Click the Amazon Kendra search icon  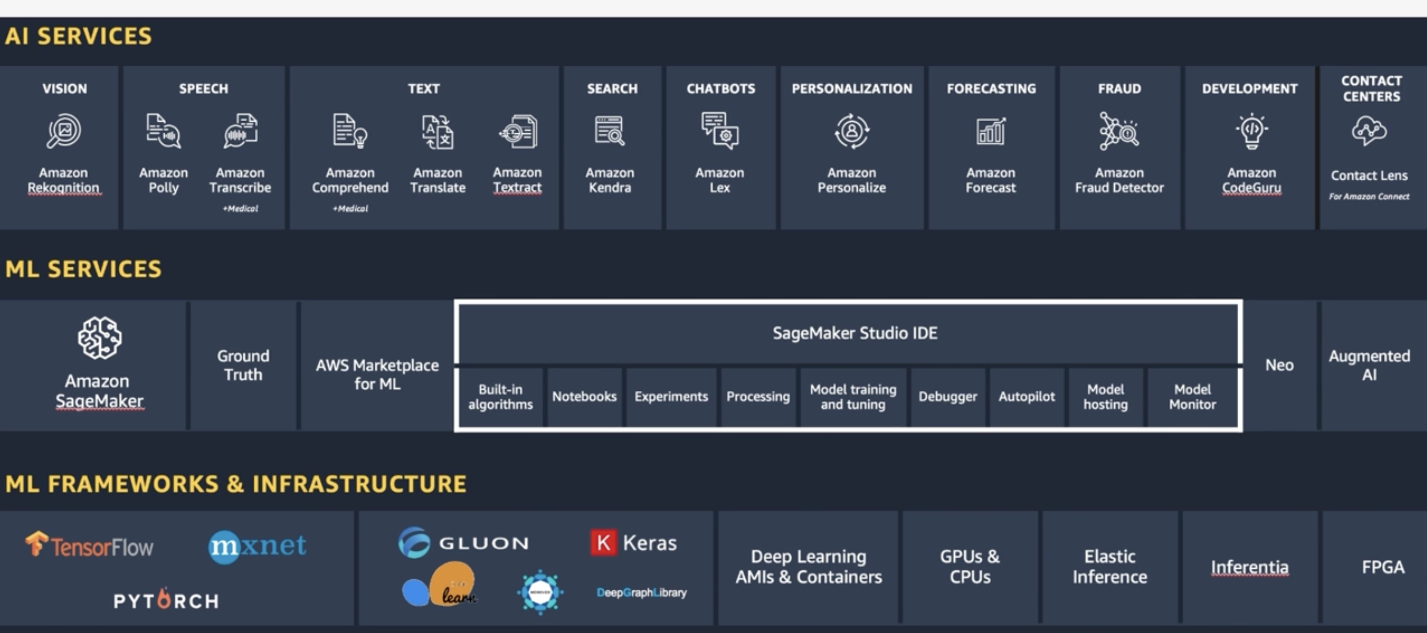coord(609,131)
